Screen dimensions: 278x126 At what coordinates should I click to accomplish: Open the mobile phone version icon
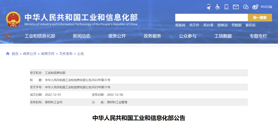(x=227, y=7)
